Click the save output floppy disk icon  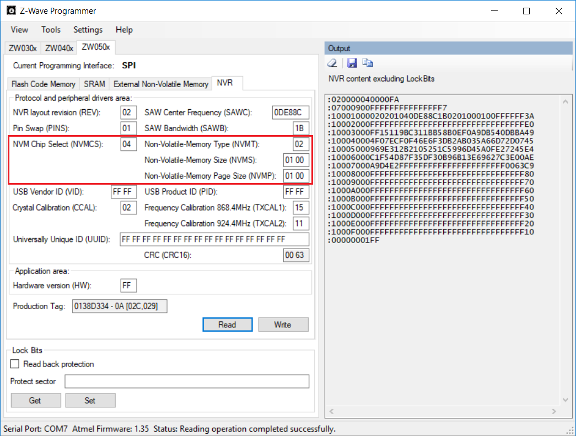point(352,63)
